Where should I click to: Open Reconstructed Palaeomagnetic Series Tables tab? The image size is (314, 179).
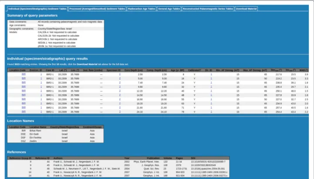click(x=208, y=9)
